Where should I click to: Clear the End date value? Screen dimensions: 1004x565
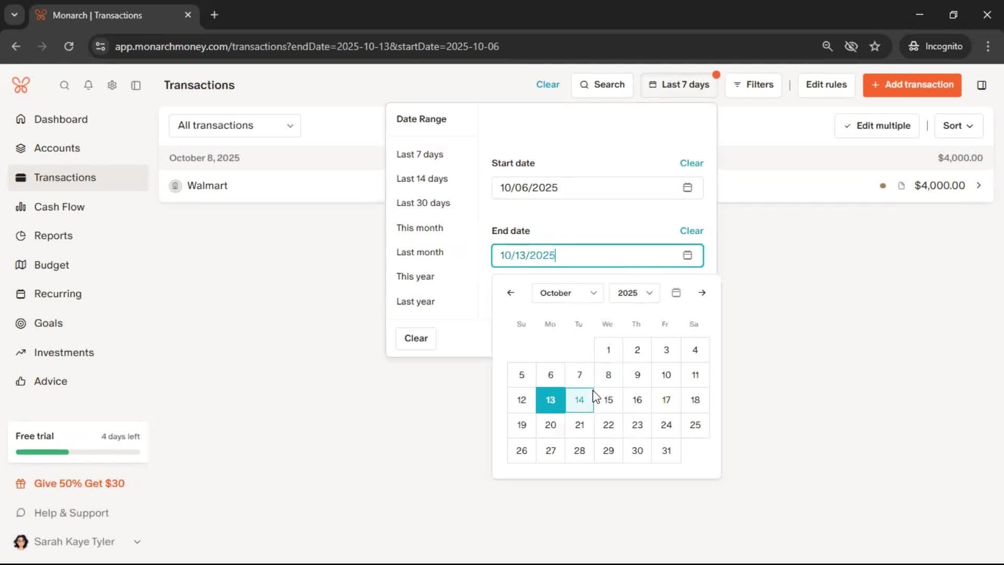point(691,231)
